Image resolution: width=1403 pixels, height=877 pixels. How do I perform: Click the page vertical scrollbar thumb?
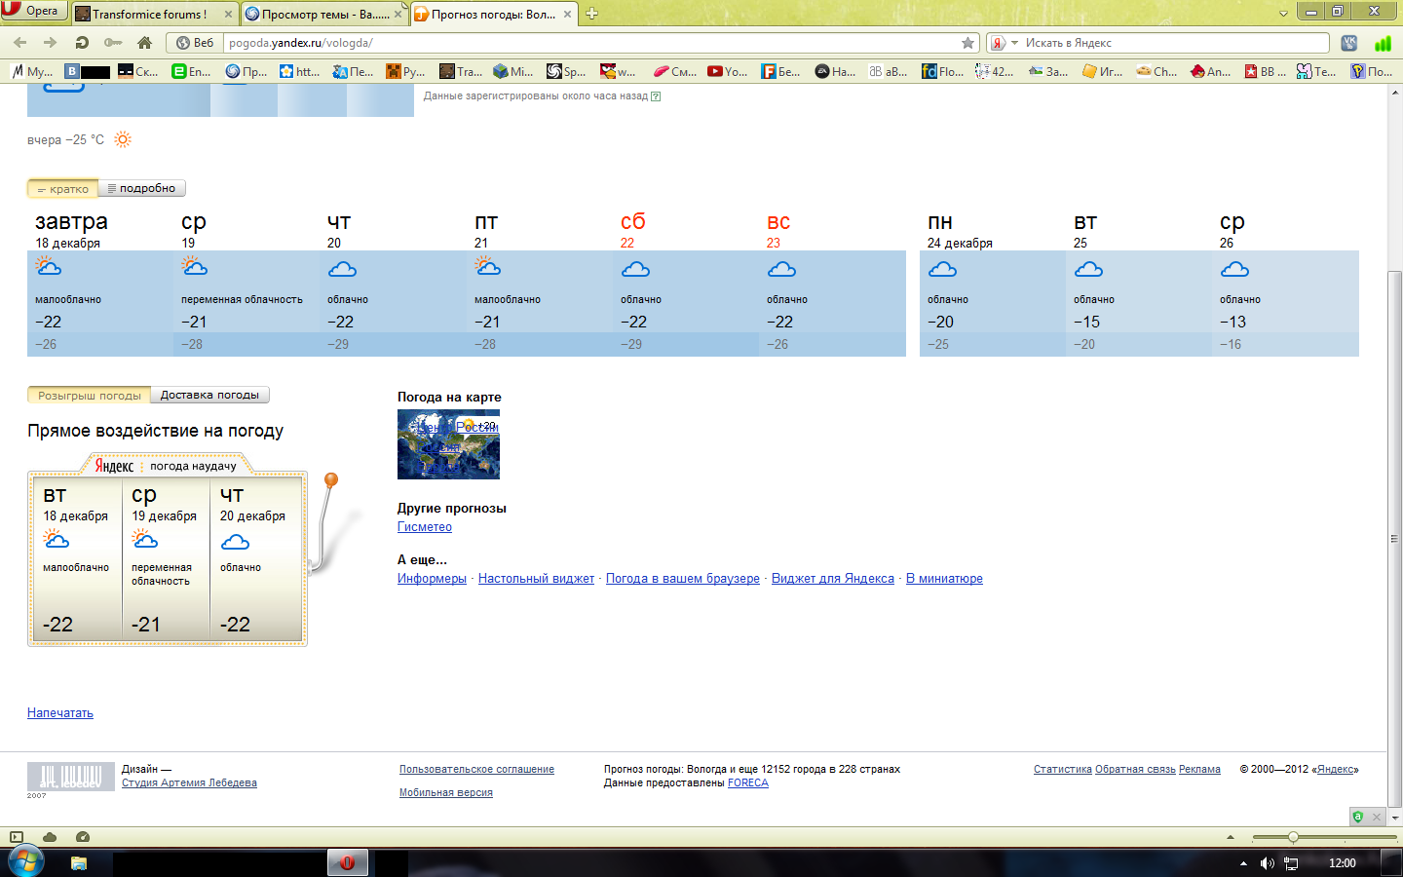[1394, 538]
